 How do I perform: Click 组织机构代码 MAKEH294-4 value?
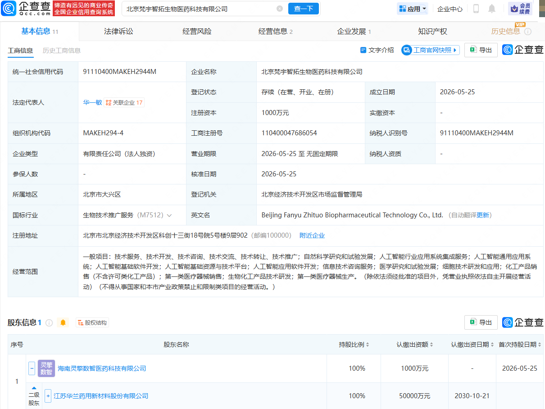(x=103, y=133)
